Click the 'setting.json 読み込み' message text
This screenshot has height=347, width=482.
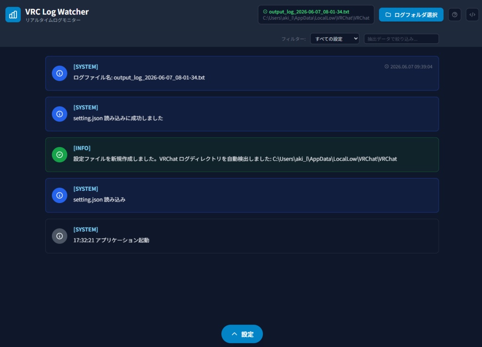(99, 200)
